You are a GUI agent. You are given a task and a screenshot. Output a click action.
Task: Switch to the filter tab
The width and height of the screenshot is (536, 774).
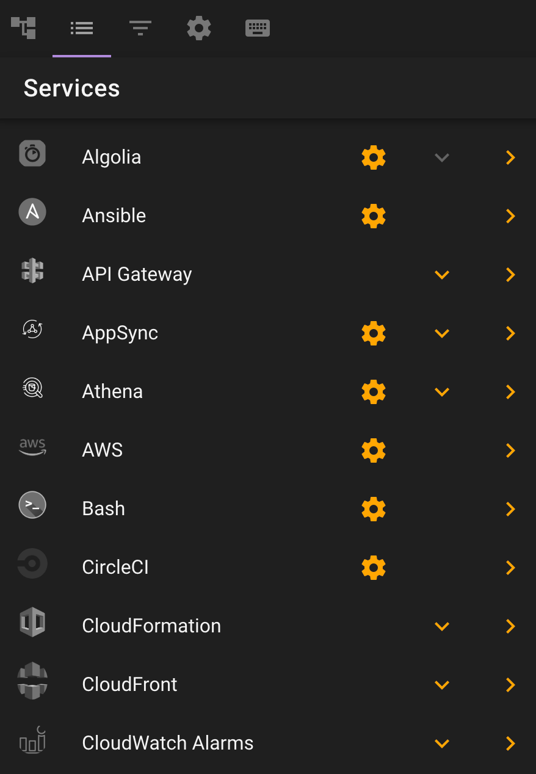coord(140,28)
